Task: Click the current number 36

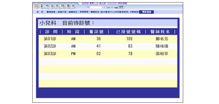Action: [99, 39]
